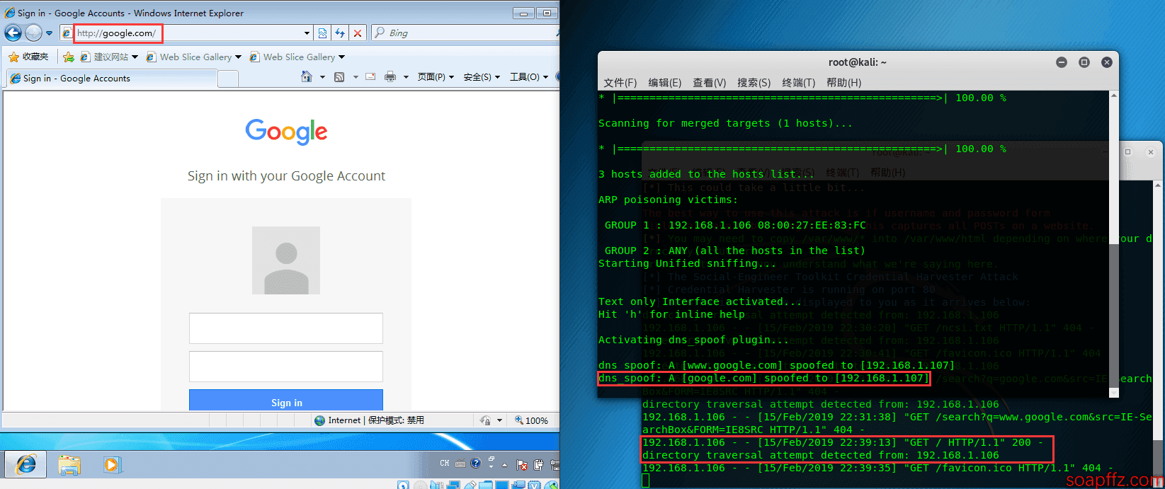
Task: Click the IE Back navigation button
Action: (x=13, y=33)
